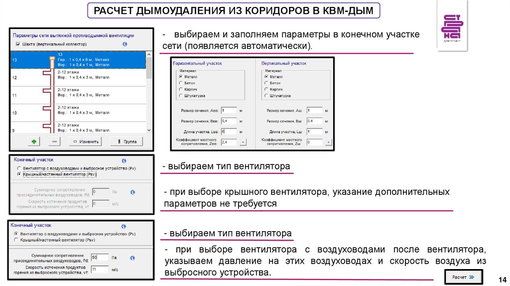Screen dimensions: 510x286
Task: Select Штукатурка for vertical section material
Action: (266, 96)
